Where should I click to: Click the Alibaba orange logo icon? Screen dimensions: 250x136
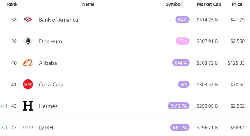(x=28, y=63)
